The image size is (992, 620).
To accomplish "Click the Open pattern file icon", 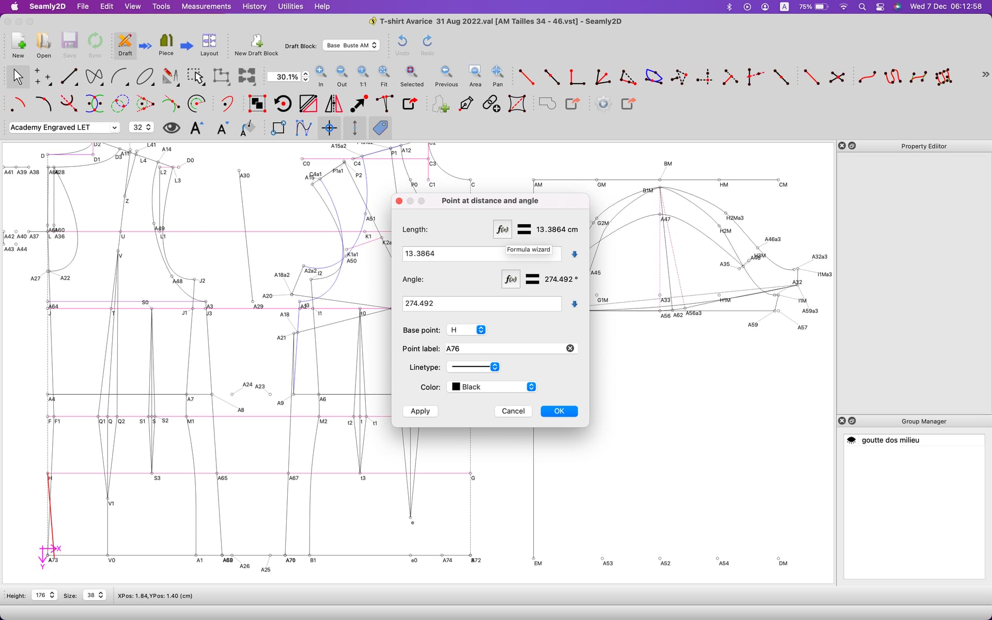I will click(x=43, y=41).
